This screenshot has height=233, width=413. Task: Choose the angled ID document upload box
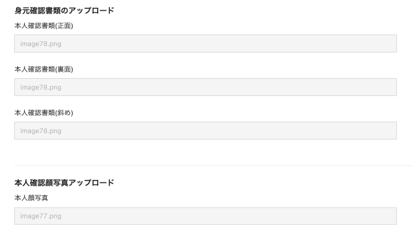(206, 131)
